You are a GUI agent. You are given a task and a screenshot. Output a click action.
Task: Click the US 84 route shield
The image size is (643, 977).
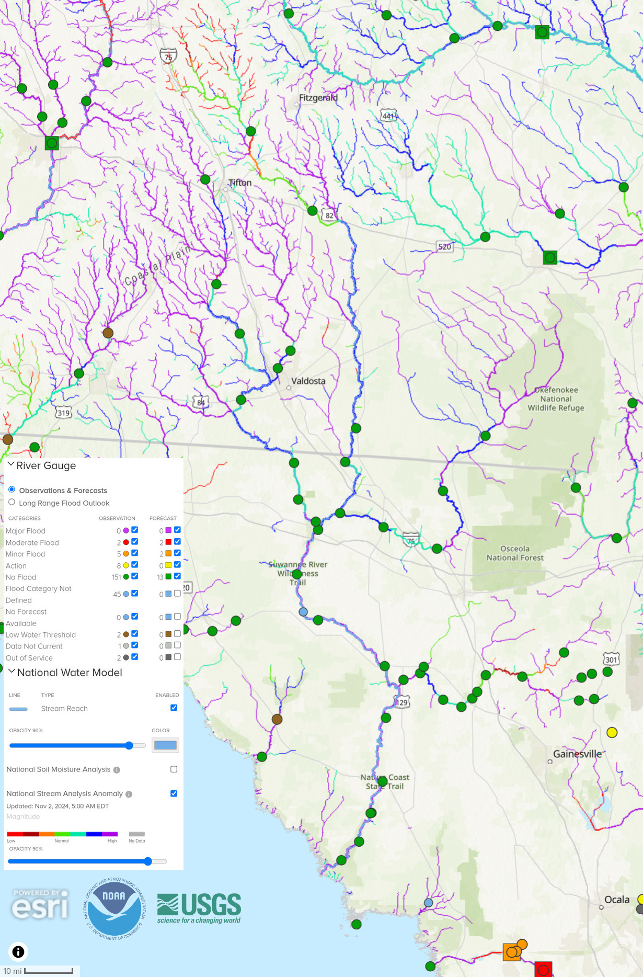point(201,402)
